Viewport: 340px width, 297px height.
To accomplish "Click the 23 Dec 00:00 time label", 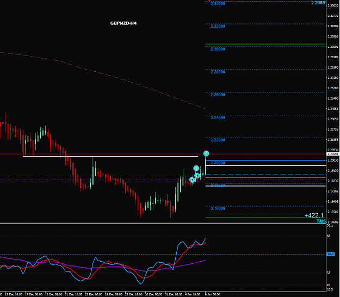I will tap(94, 294).
